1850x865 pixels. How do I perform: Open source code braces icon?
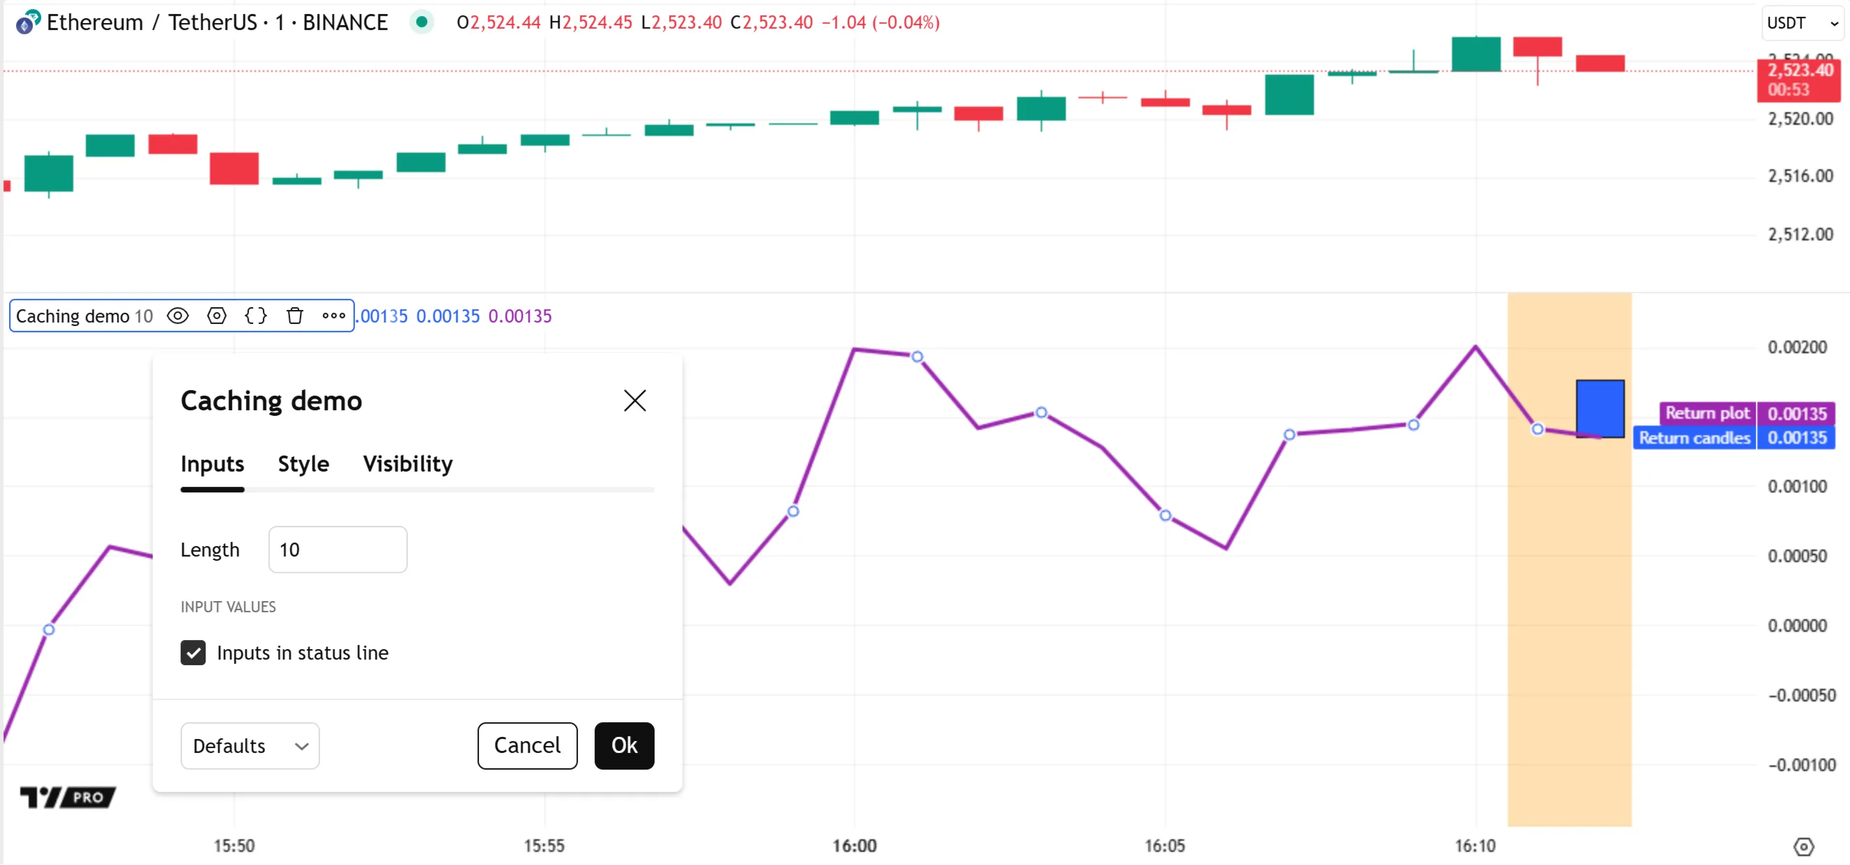tap(256, 316)
